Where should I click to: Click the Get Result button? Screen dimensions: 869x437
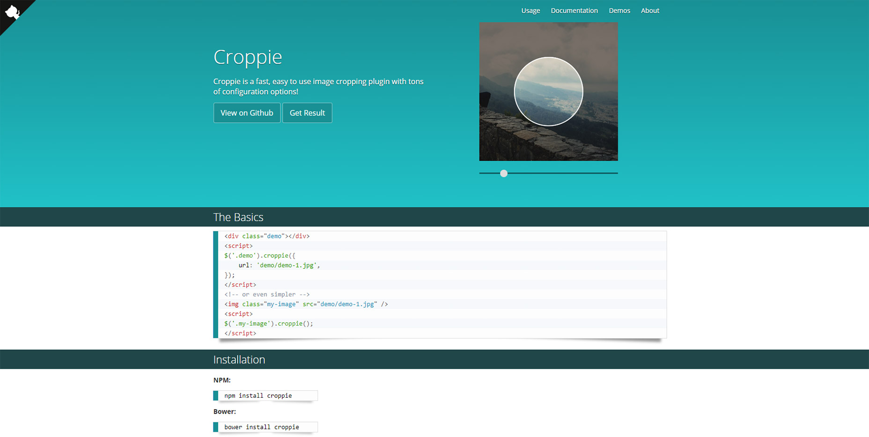(307, 113)
